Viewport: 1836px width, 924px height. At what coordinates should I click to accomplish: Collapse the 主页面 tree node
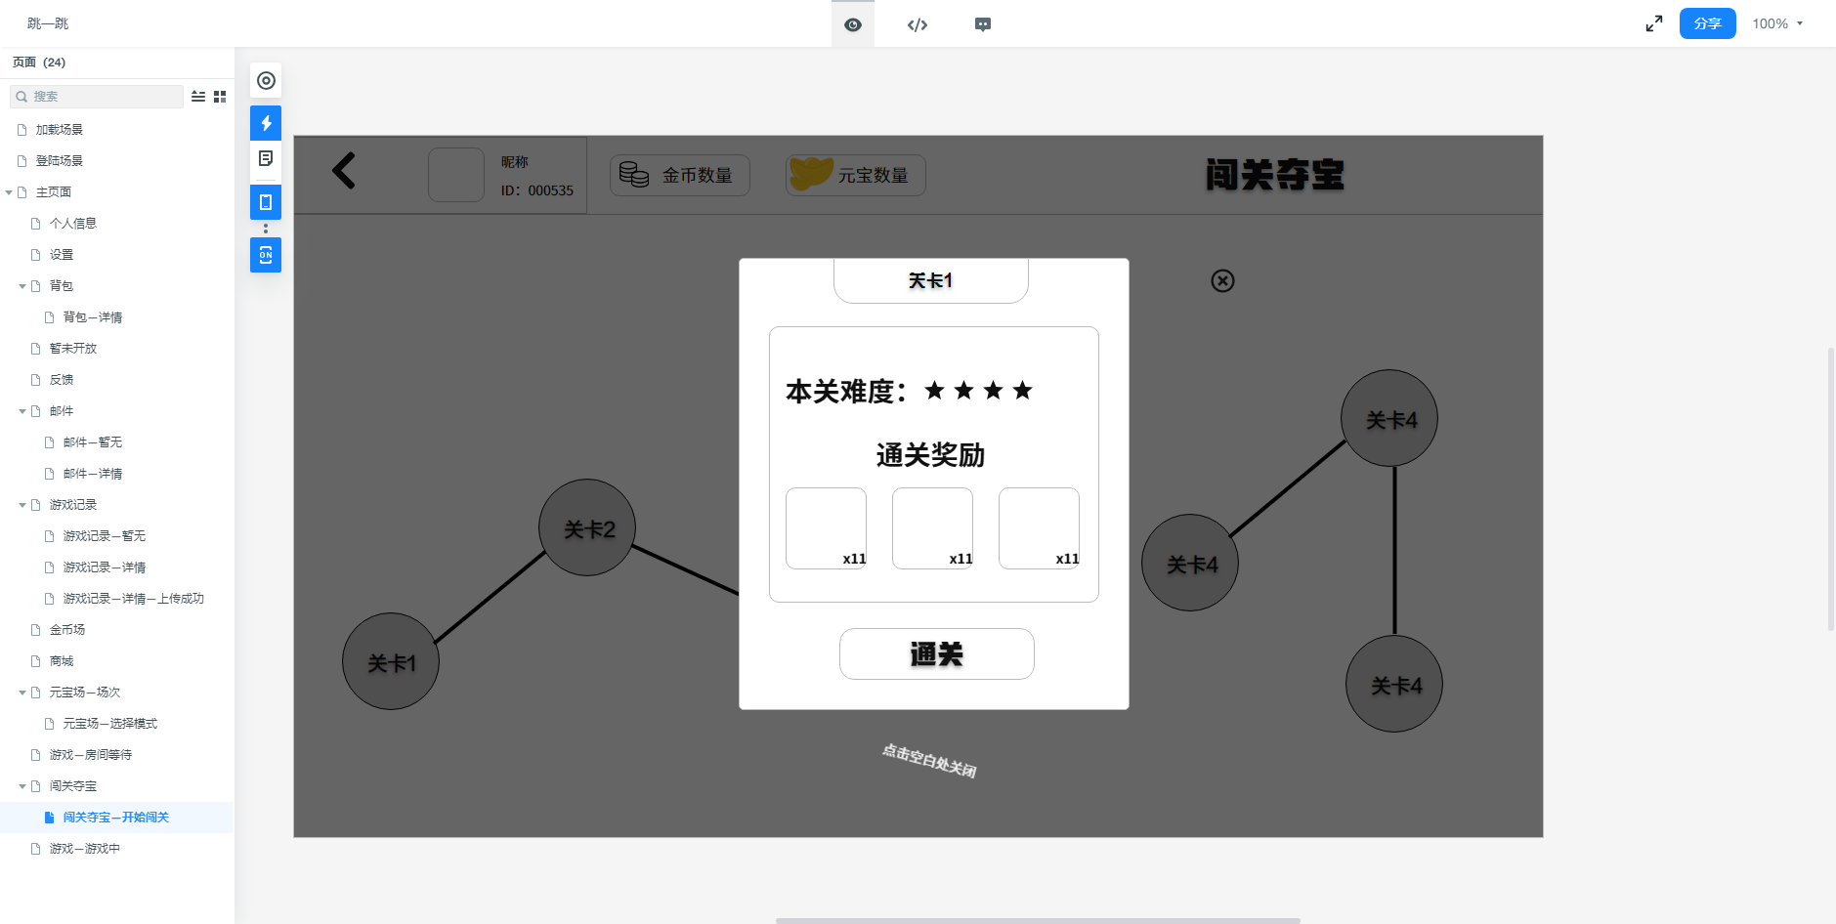point(9,192)
